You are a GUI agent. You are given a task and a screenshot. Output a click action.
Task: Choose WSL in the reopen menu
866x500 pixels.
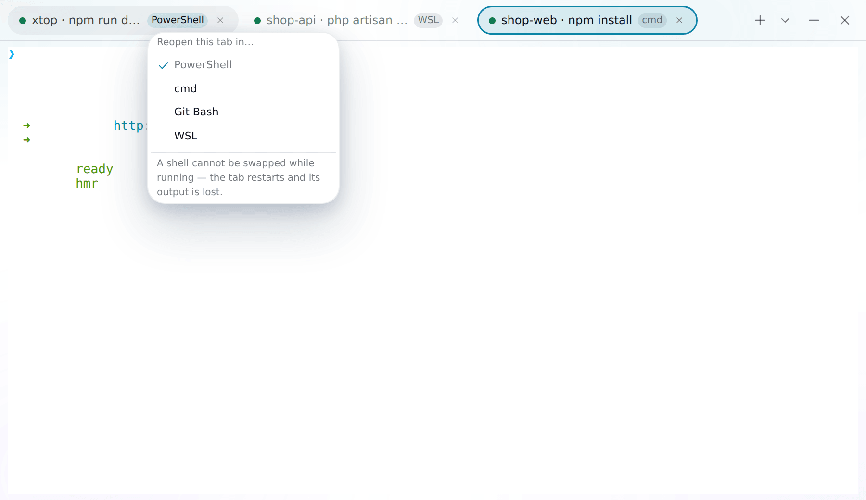(x=243, y=136)
